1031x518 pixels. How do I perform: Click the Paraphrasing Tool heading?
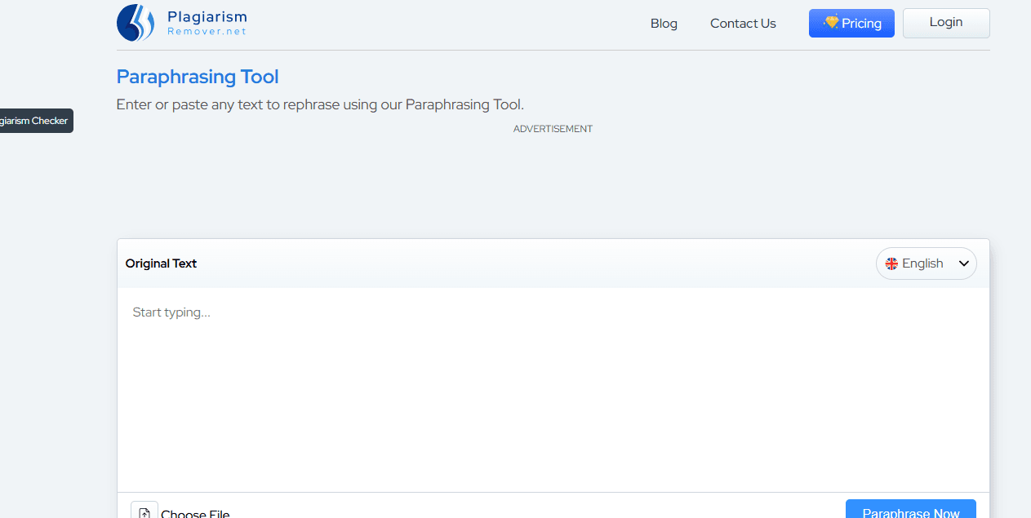point(197,76)
